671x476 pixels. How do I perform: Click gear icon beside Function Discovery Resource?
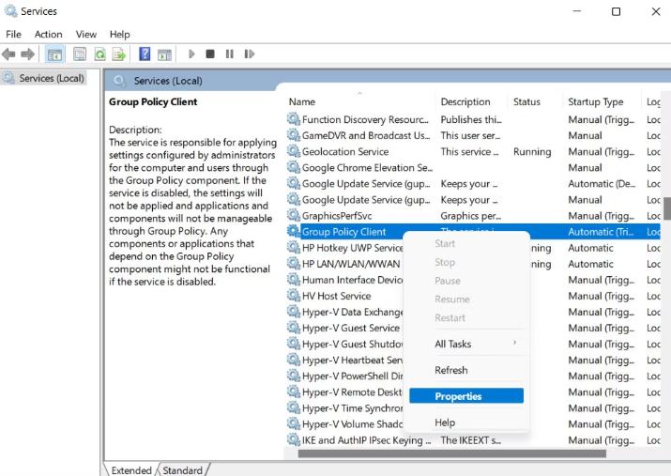293,119
